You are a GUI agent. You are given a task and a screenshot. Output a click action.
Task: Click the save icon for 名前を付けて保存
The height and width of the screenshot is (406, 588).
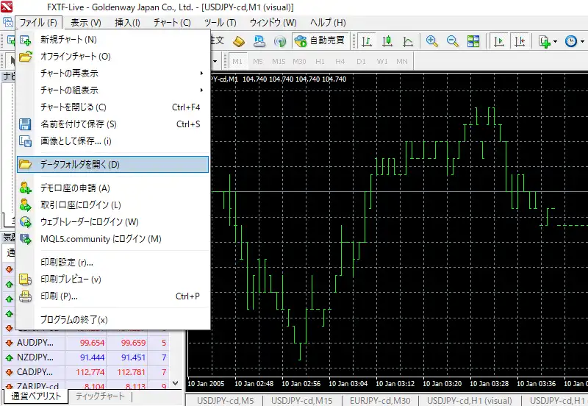click(26, 124)
